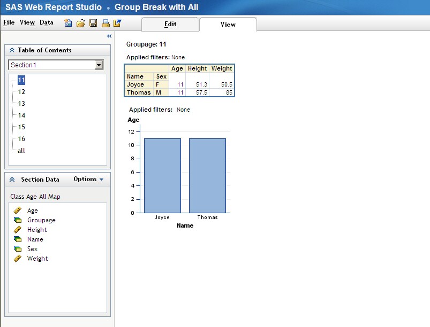Click the Joyce bar in the chart
This screenshot has width=430, height=327.
(162, 175)
